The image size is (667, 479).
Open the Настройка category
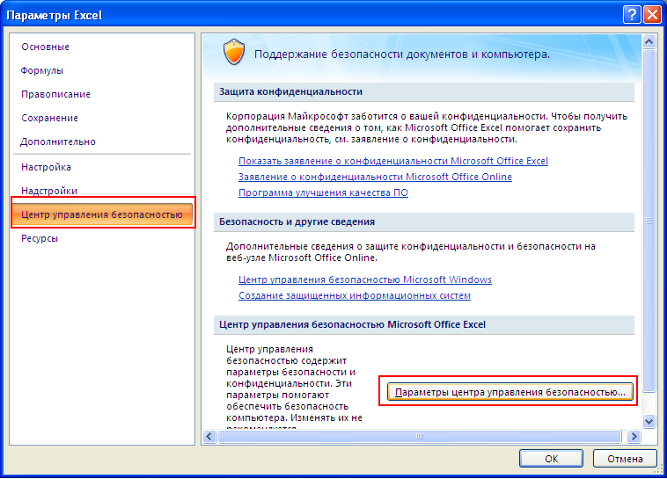(x=46, y=168)
